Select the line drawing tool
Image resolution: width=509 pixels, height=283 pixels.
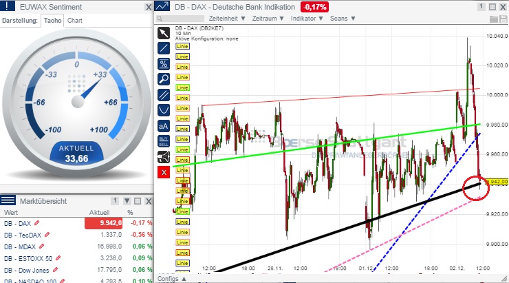coord(164,48)
